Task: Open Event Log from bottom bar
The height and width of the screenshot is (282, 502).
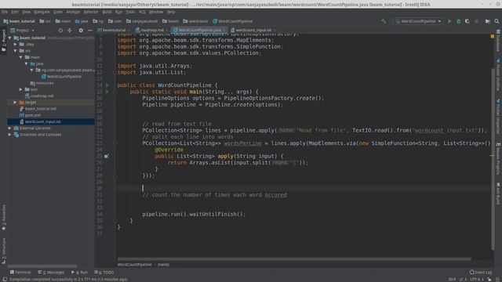Action: pos(481,272)
